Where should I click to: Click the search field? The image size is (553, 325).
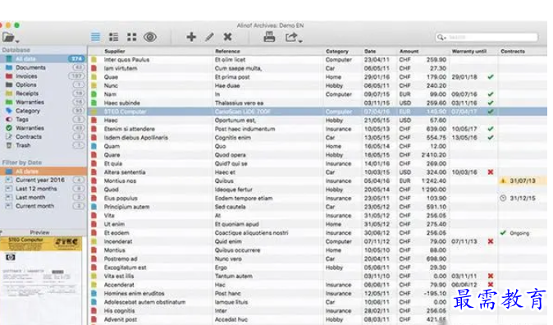(487, 37)
